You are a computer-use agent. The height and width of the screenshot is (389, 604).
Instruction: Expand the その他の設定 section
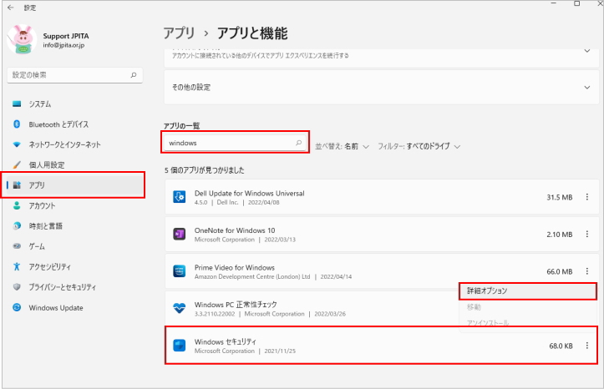381,87
